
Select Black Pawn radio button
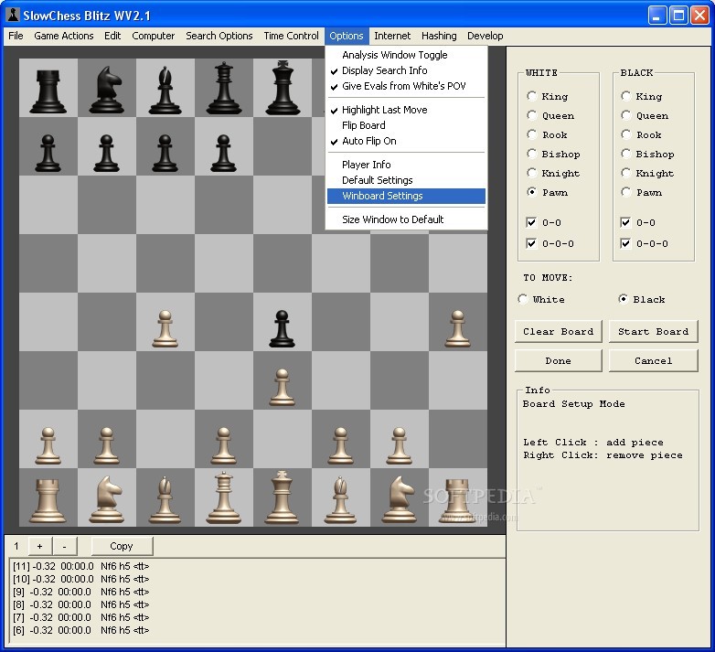[626, 192]
